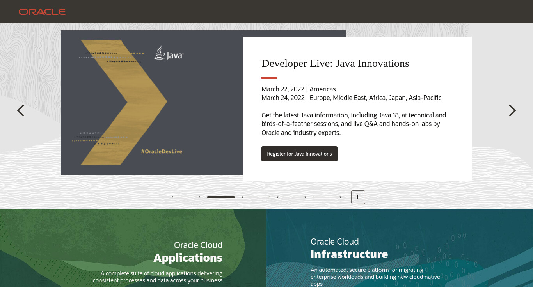Click the #OracleDevLive hashtag in banner
This screenshot has width=533, height=287.
(x=162, y=151)
